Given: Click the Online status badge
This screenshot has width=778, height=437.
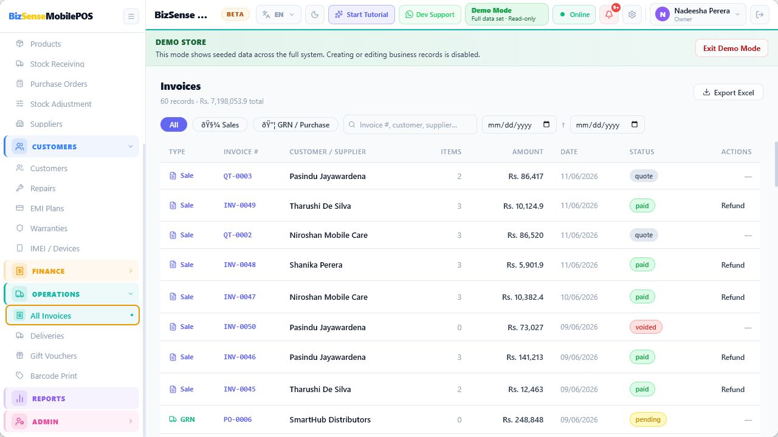Looking at the screenshot, I should click(574, 15).
